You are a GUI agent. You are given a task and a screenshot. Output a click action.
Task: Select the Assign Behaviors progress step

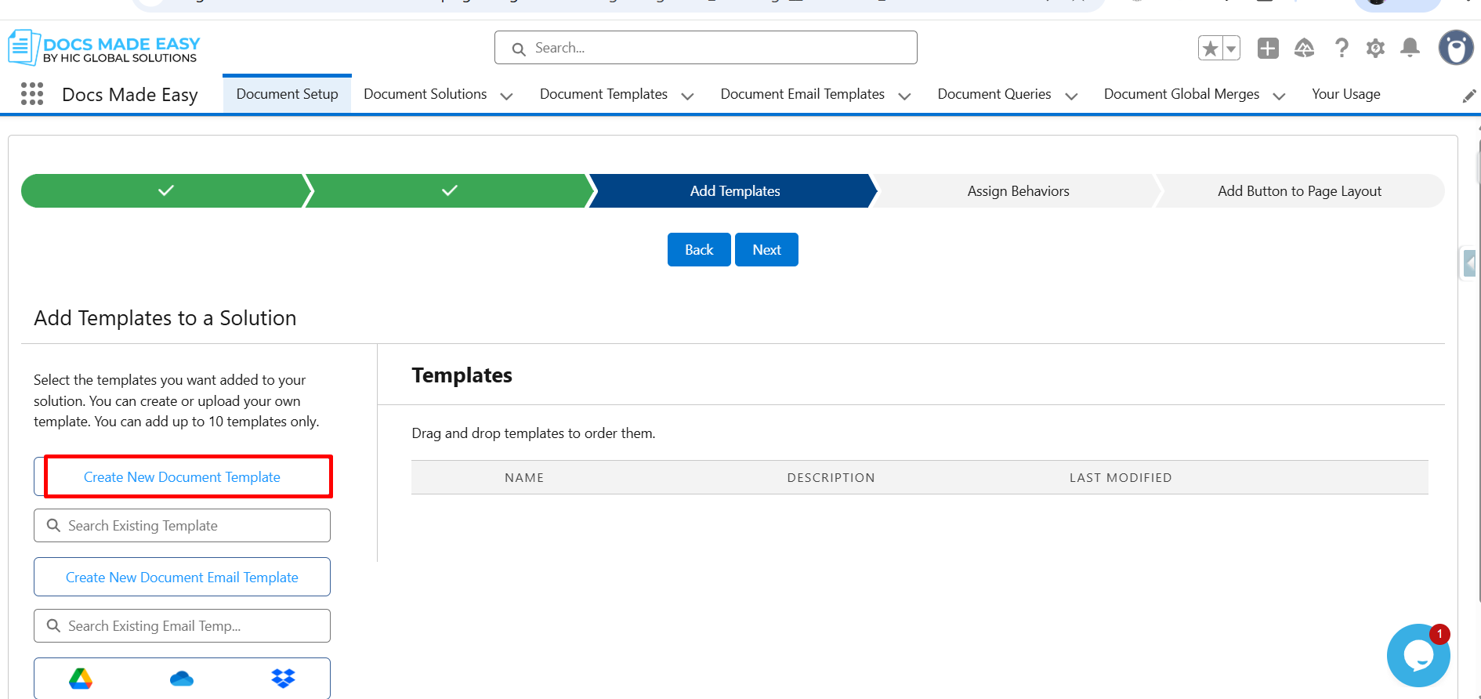1017,191
